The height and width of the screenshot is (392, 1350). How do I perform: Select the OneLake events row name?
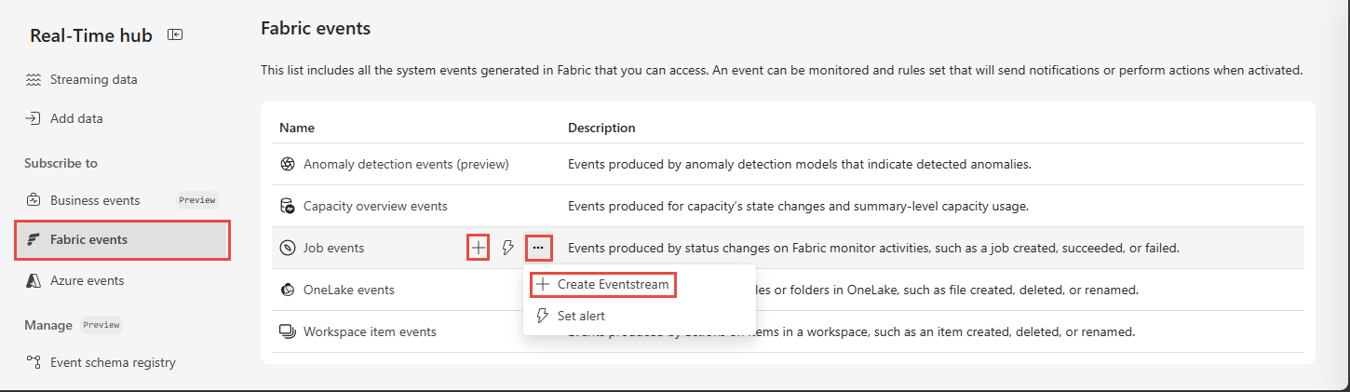pos(349,290)
